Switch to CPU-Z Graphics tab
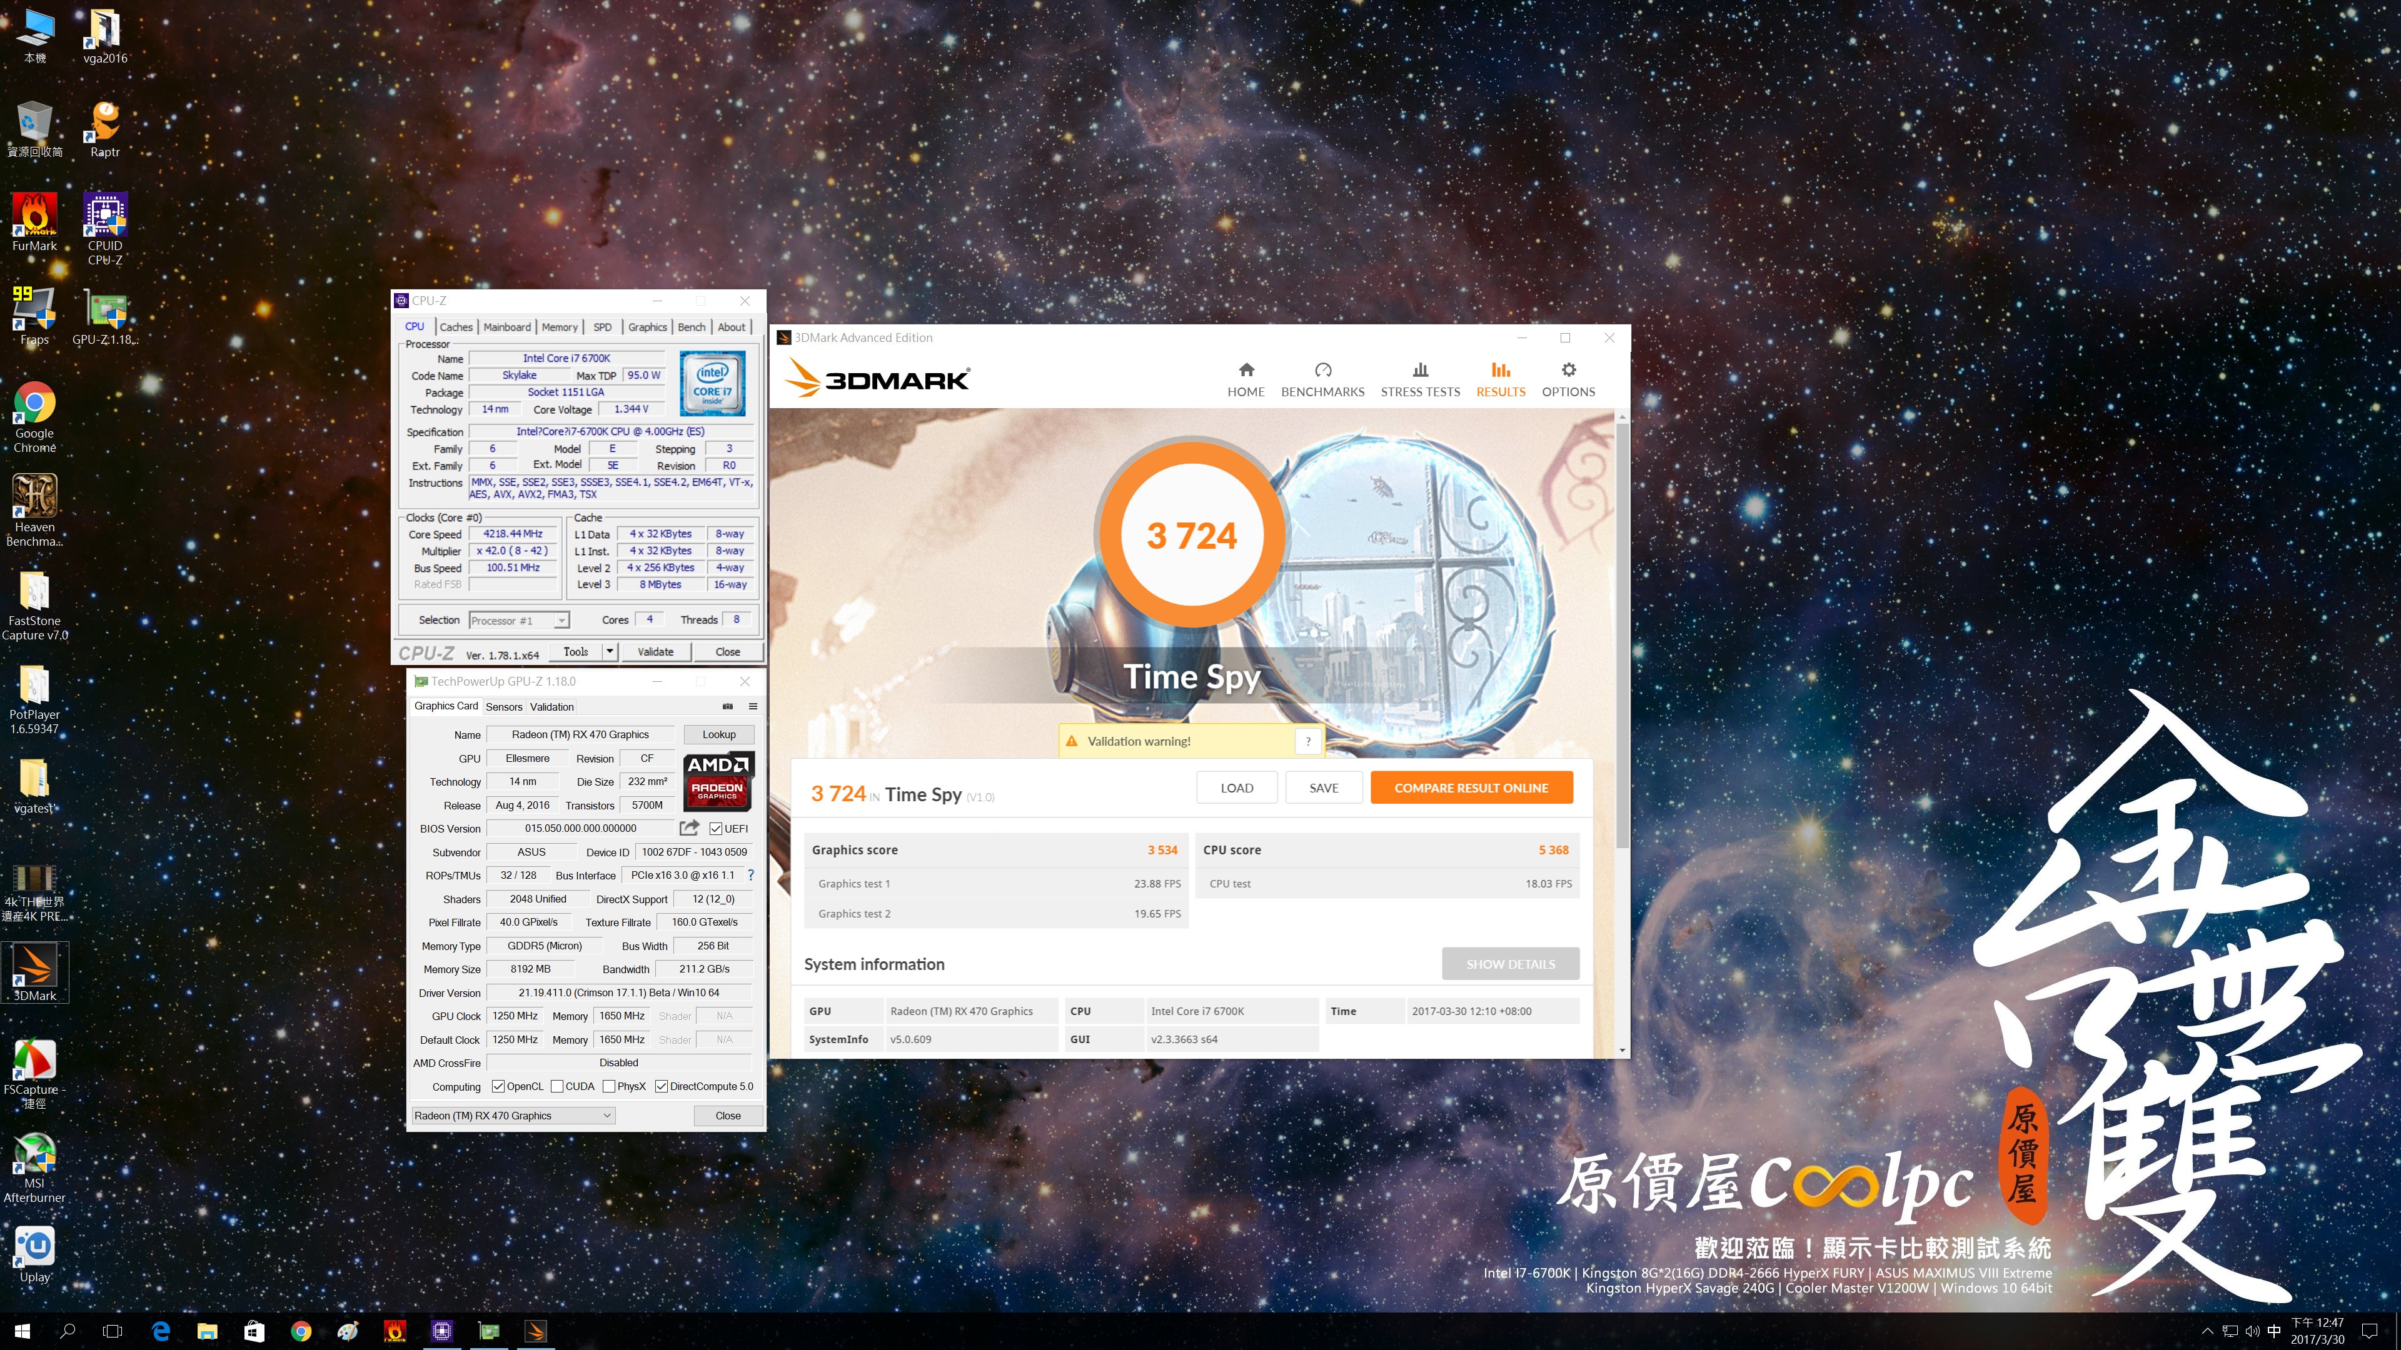This screenshot has height=1350, width=2401. click(647, 327)
